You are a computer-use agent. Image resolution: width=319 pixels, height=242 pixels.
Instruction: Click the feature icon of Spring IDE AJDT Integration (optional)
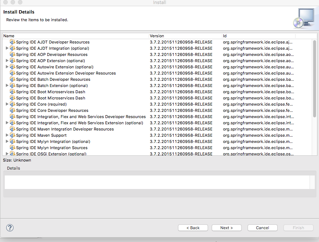point(12,48)
